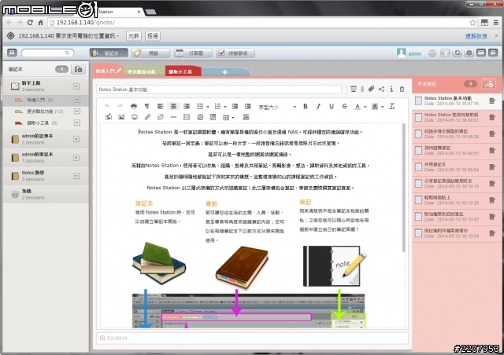Edit the note title field
This screenshot has width=504, height=355.
(219, 90)
